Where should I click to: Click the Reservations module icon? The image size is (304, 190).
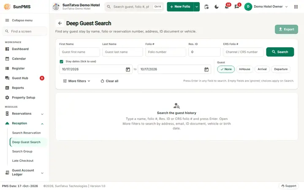pyautogui.click(x=7, y=114)
